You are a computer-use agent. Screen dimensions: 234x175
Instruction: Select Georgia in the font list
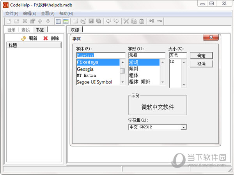[x=98, y=69]
